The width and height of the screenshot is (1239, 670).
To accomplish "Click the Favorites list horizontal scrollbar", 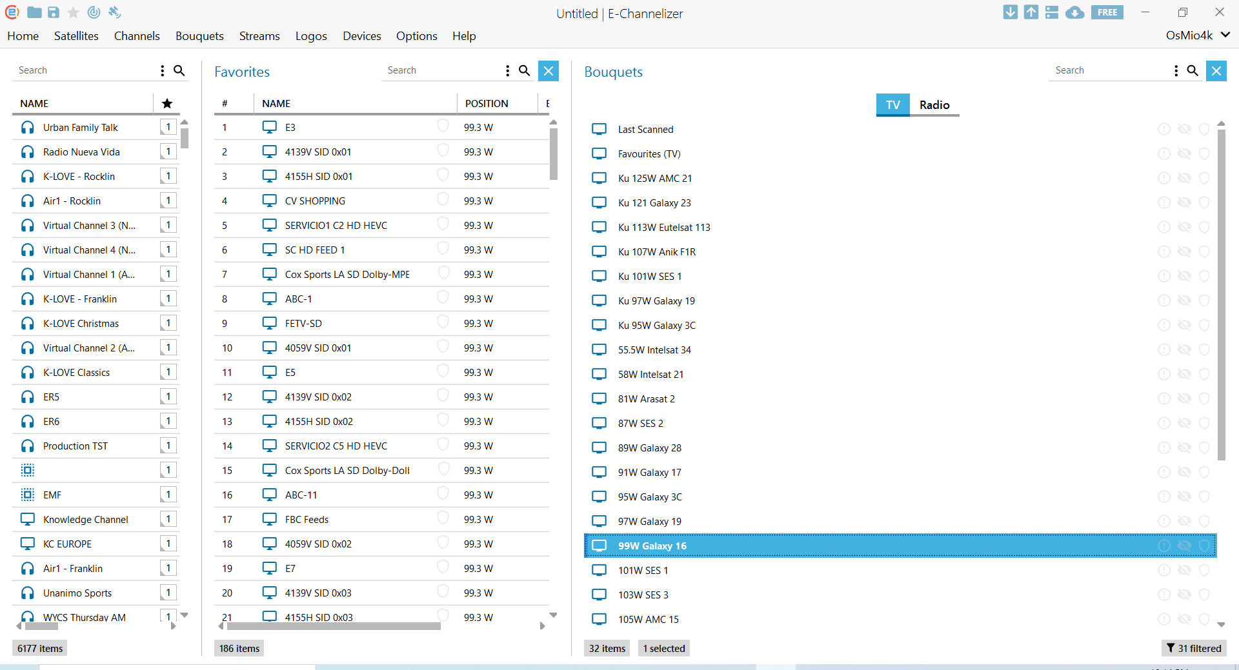I will point(333,626).
